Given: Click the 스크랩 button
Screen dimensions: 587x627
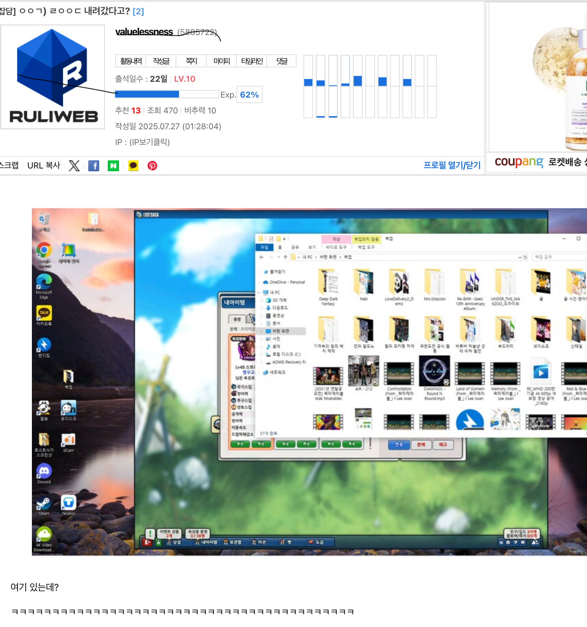Looking at the screenshot, I should pyautogui.click(x=9, y=166).
